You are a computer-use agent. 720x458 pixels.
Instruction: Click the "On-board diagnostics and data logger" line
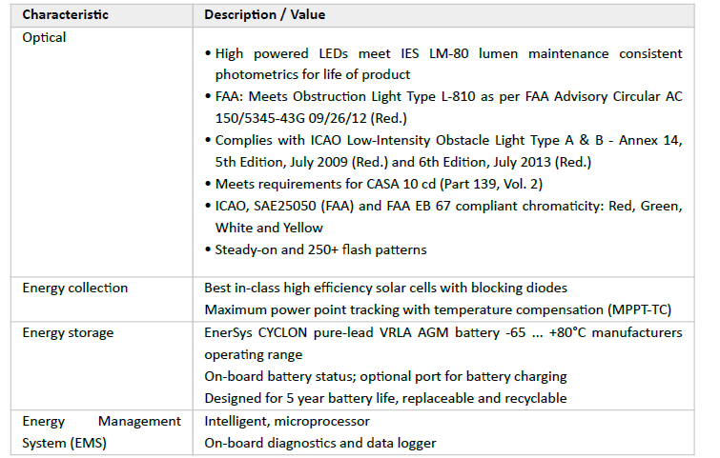click(319, 442)
